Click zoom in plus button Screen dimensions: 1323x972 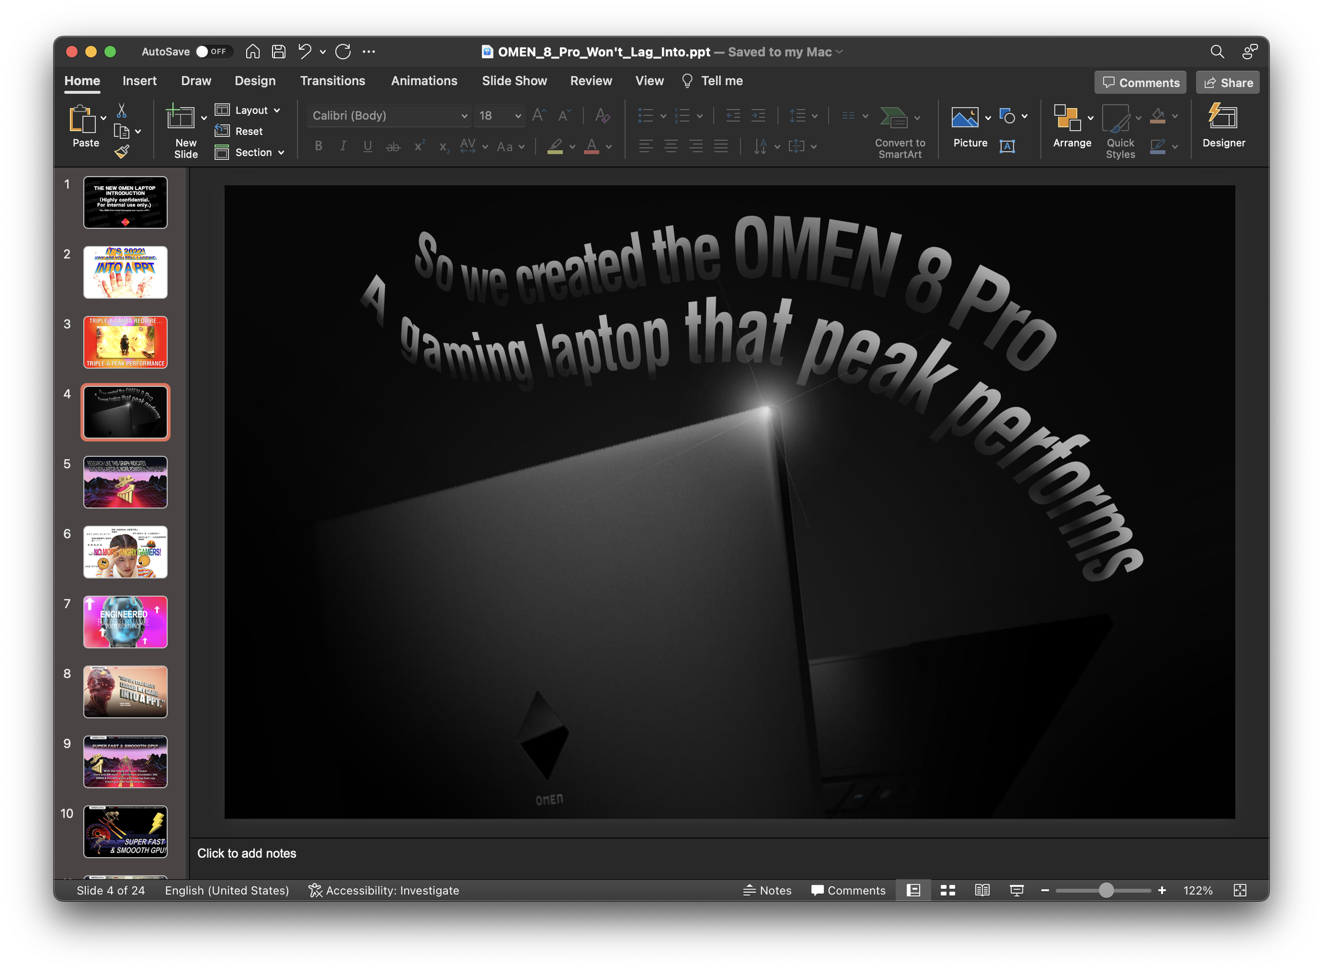1162,890
